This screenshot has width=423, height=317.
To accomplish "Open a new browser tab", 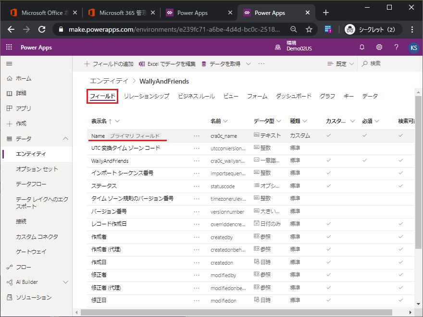I will [x=325, y=12].
